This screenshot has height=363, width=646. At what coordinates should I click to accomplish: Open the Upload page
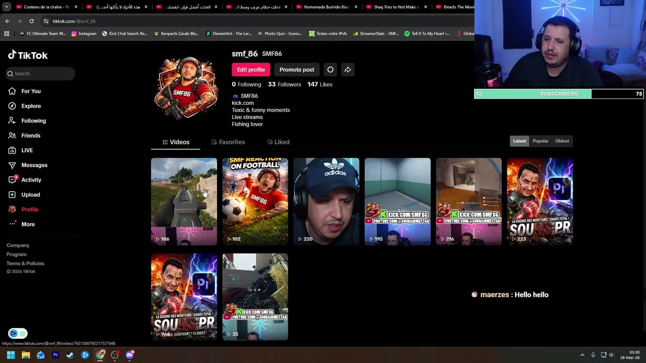point(24,195)
